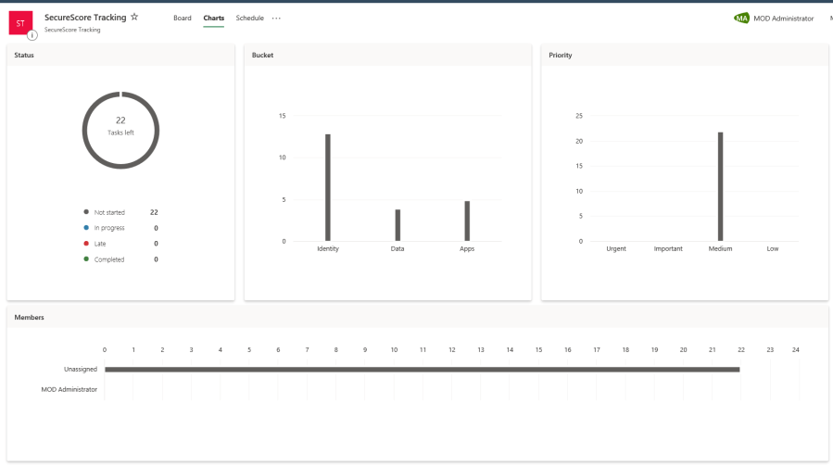Select the Charts tab

(214, 19)
